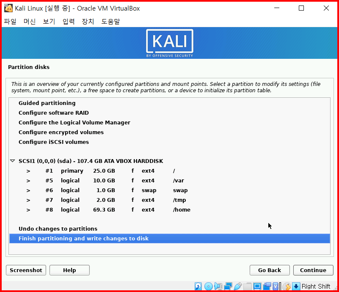Click the '10.0 GB' size value
This screenshot has height=292, width=339.
(x=104, y=180)
